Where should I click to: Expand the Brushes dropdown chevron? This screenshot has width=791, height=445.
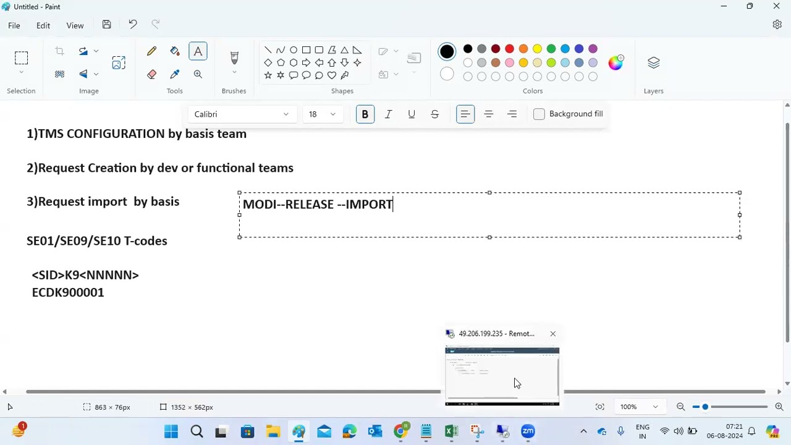coord(234,72)
